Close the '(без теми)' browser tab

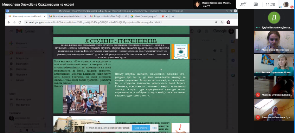tap(45, 16)
